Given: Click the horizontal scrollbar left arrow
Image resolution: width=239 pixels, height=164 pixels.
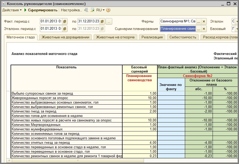Looking at the screenshot, I should coord(9,160).
